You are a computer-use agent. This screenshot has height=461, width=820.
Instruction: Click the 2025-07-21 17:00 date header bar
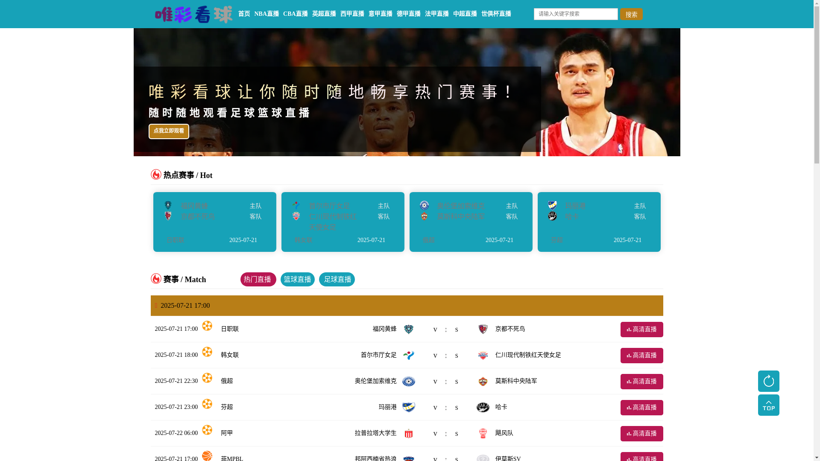pyautogui.click(x=407, y=306)
